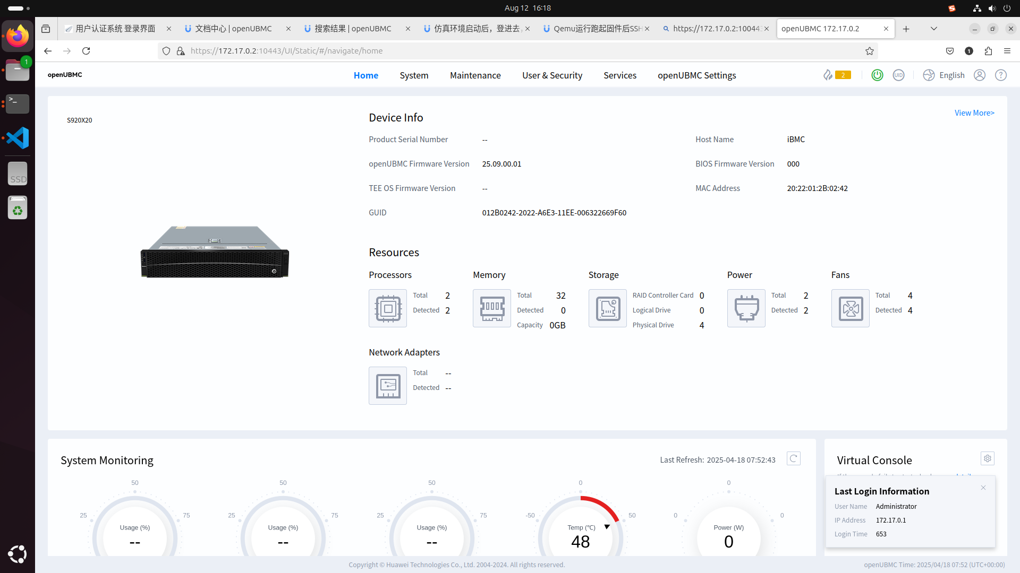Open Visual Studio Code from the dock
This screenshot has height=573, width=1020.
(18, 138)
